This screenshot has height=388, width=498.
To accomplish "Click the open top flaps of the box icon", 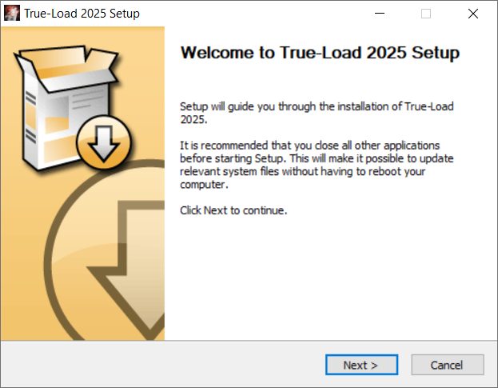I will (68, 66).
